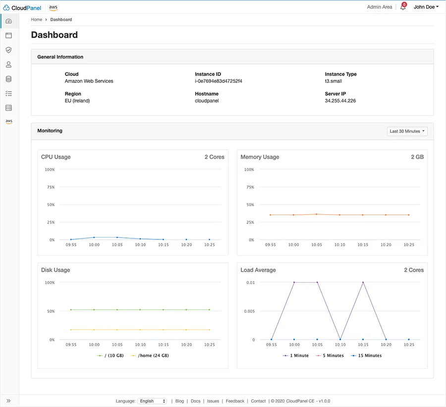446x407 pixels.
Task: Open the Admin Area
Action: pos(380,7)
